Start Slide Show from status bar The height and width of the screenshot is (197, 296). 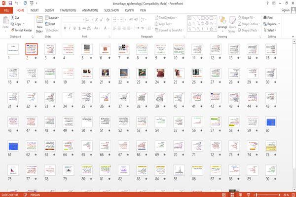[x=249, y=195]
